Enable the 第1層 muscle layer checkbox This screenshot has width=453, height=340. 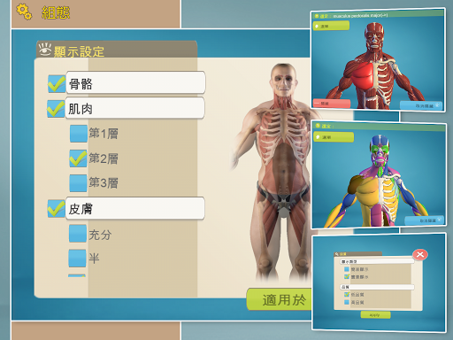click(x=79, y=134)
